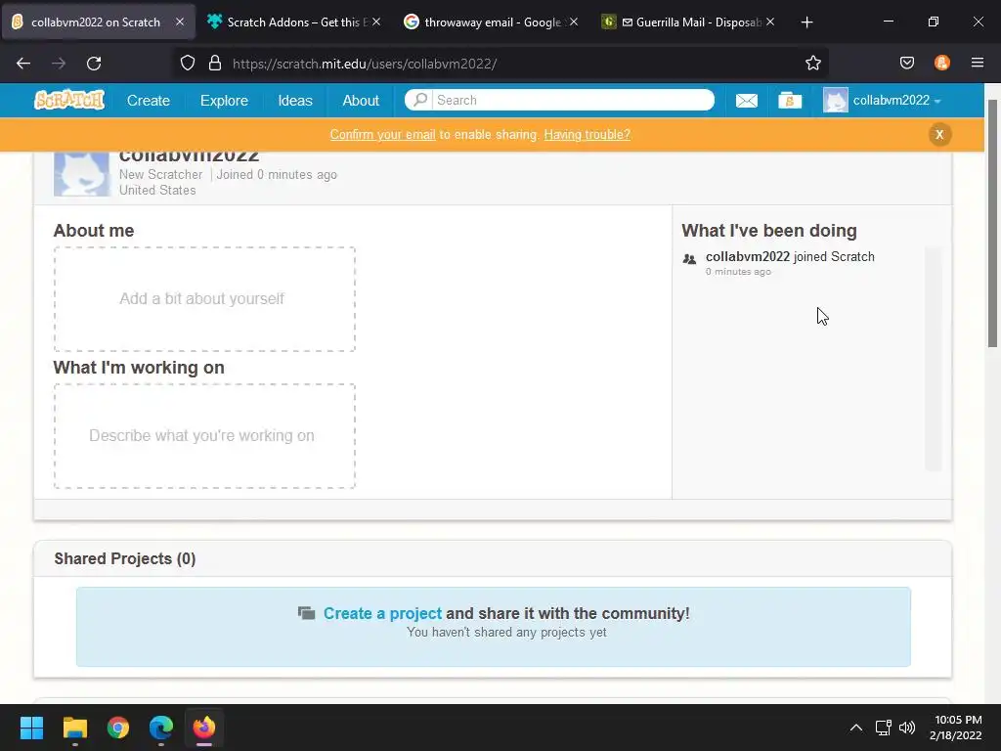Click the profile picture cat avatar
Screen dimensions: 1001x751
[82, 174]
